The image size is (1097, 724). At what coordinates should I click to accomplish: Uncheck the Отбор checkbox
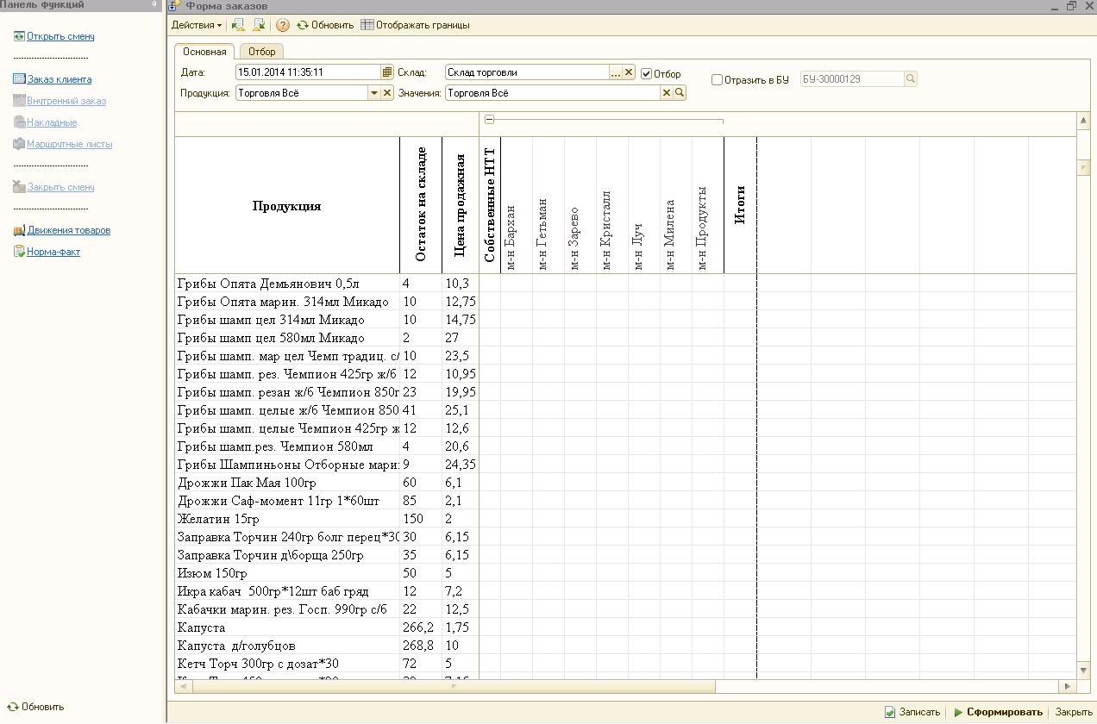click(x=646, y=74)
